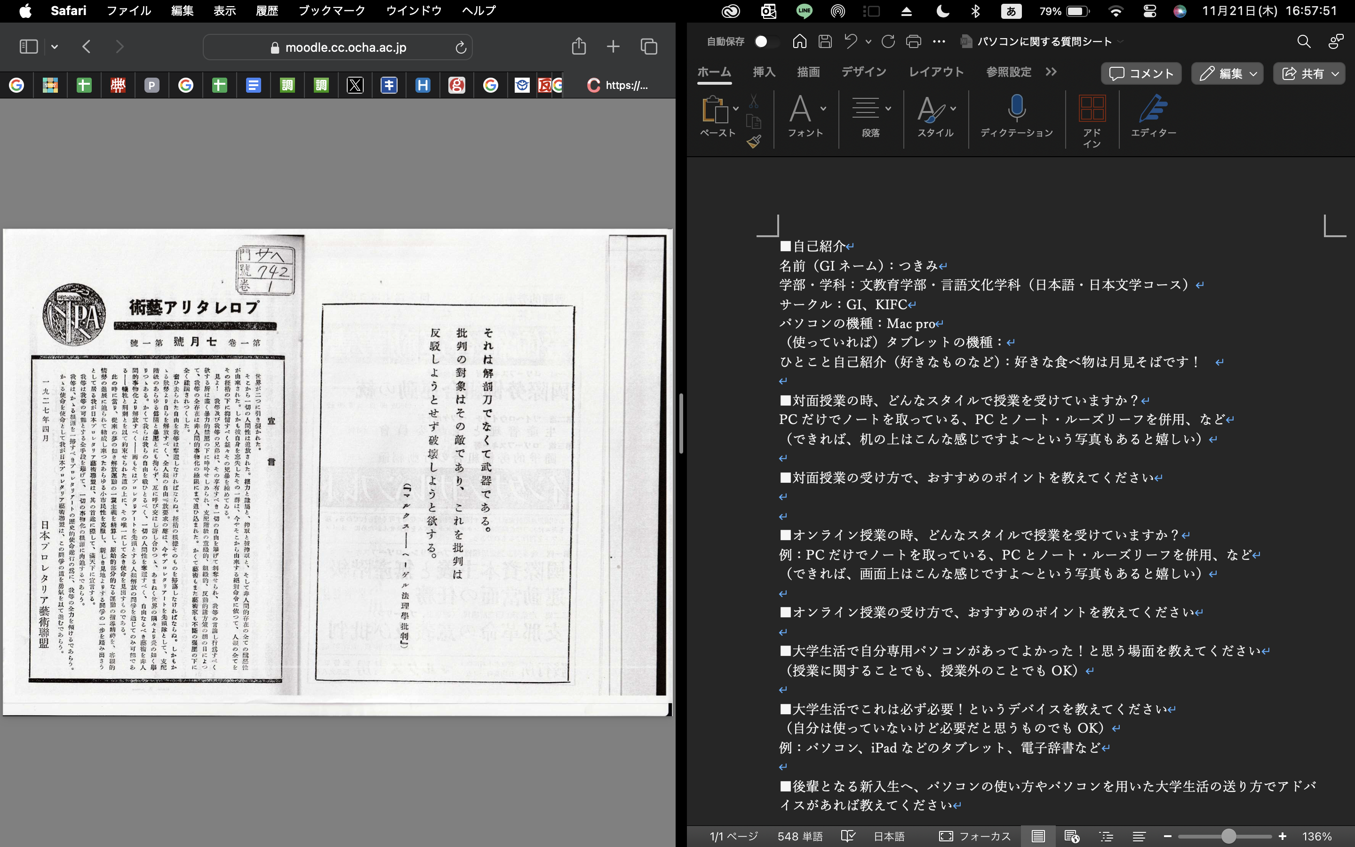Switch to the ホーム ribbon tab

coord(714,72)
